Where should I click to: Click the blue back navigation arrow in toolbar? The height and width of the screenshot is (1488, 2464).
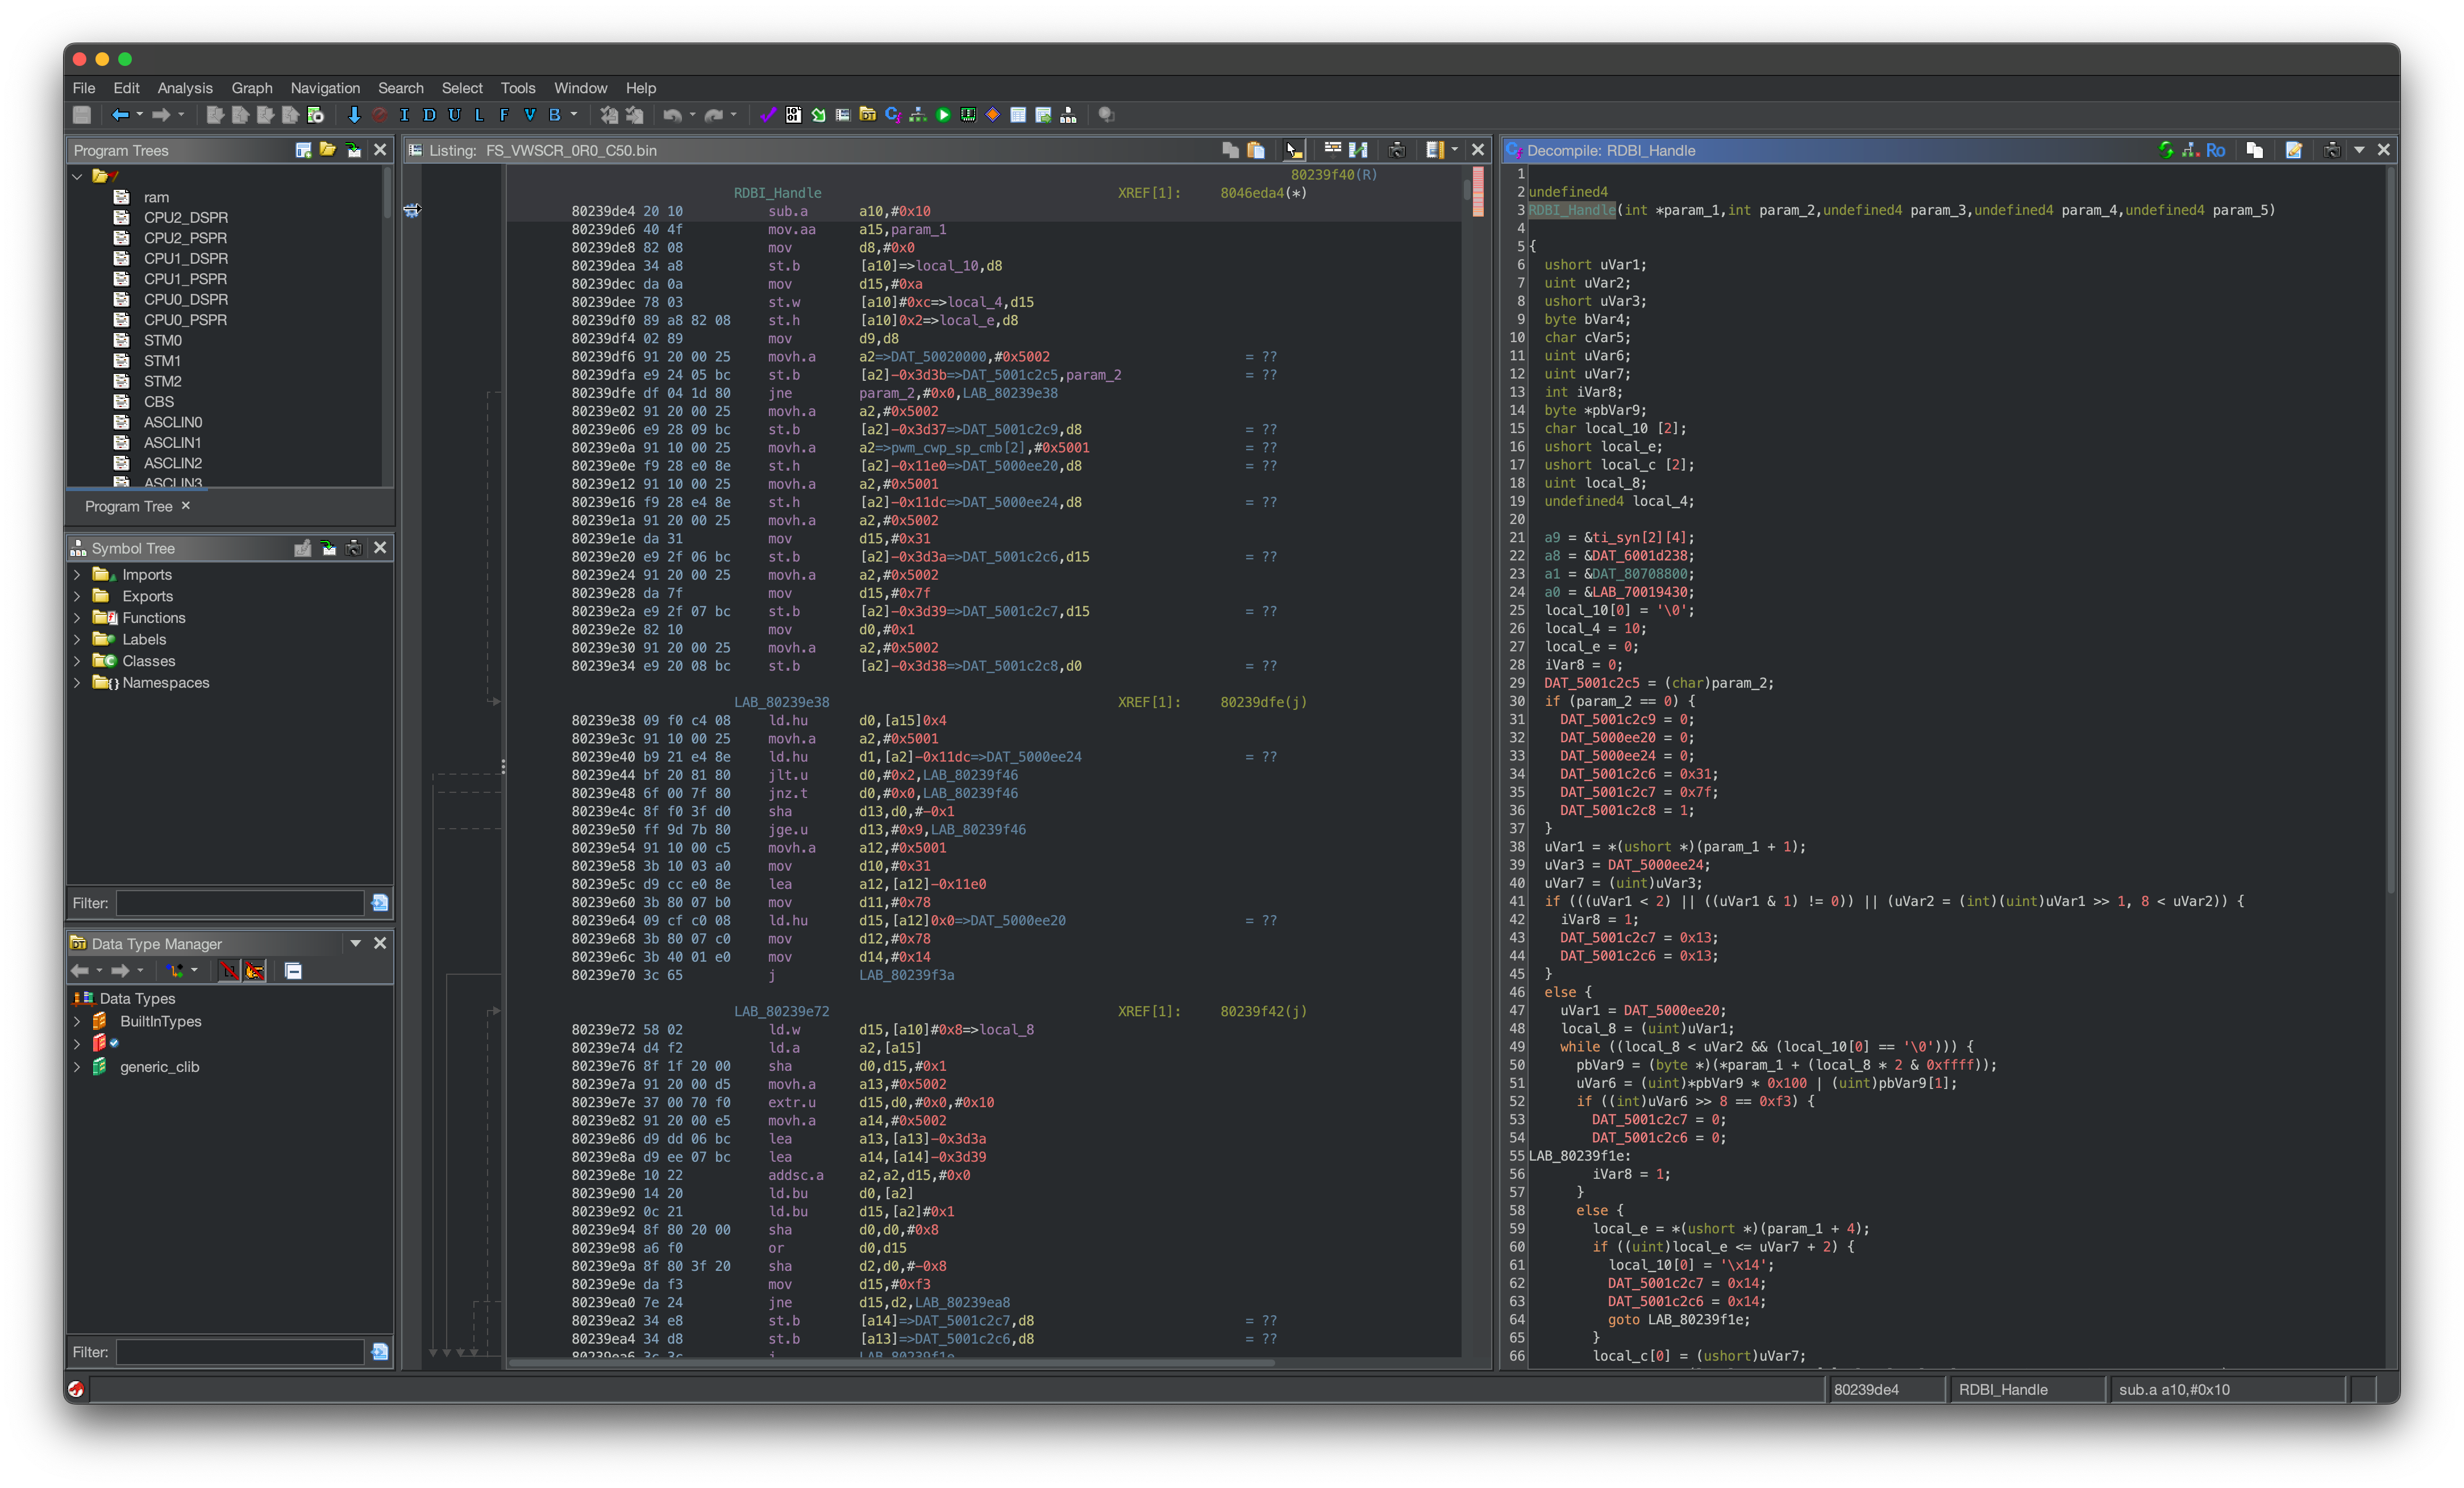point(120,115)
